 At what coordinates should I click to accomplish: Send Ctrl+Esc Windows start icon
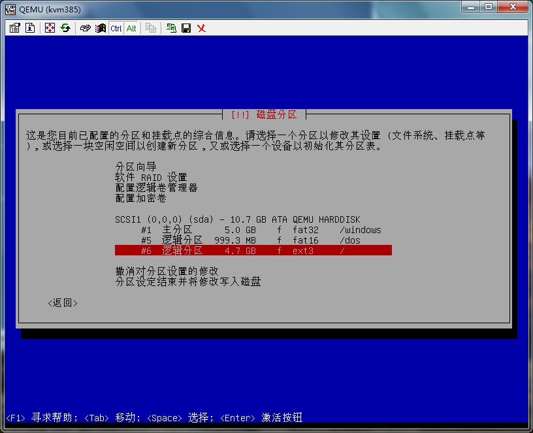101,28
